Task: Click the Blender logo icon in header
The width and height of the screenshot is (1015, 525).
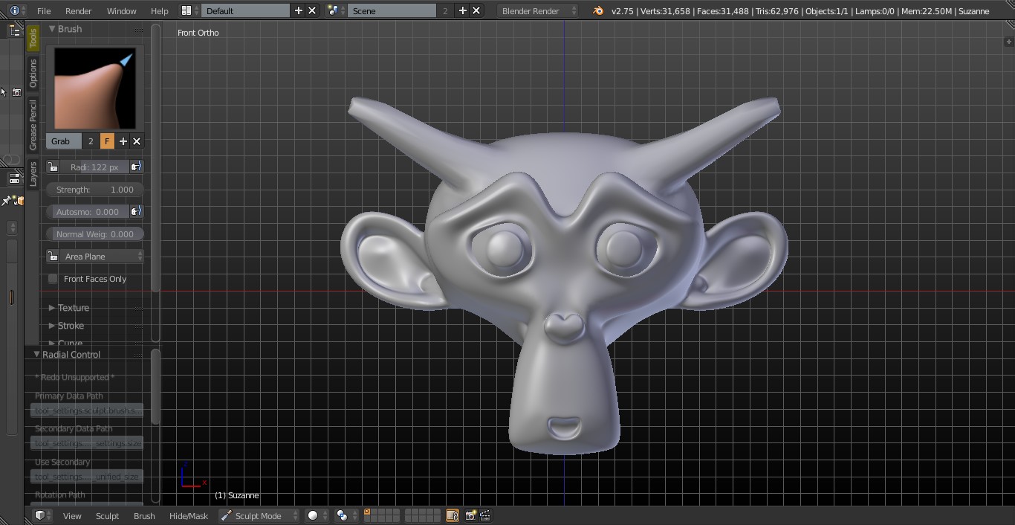Action: 599,10
